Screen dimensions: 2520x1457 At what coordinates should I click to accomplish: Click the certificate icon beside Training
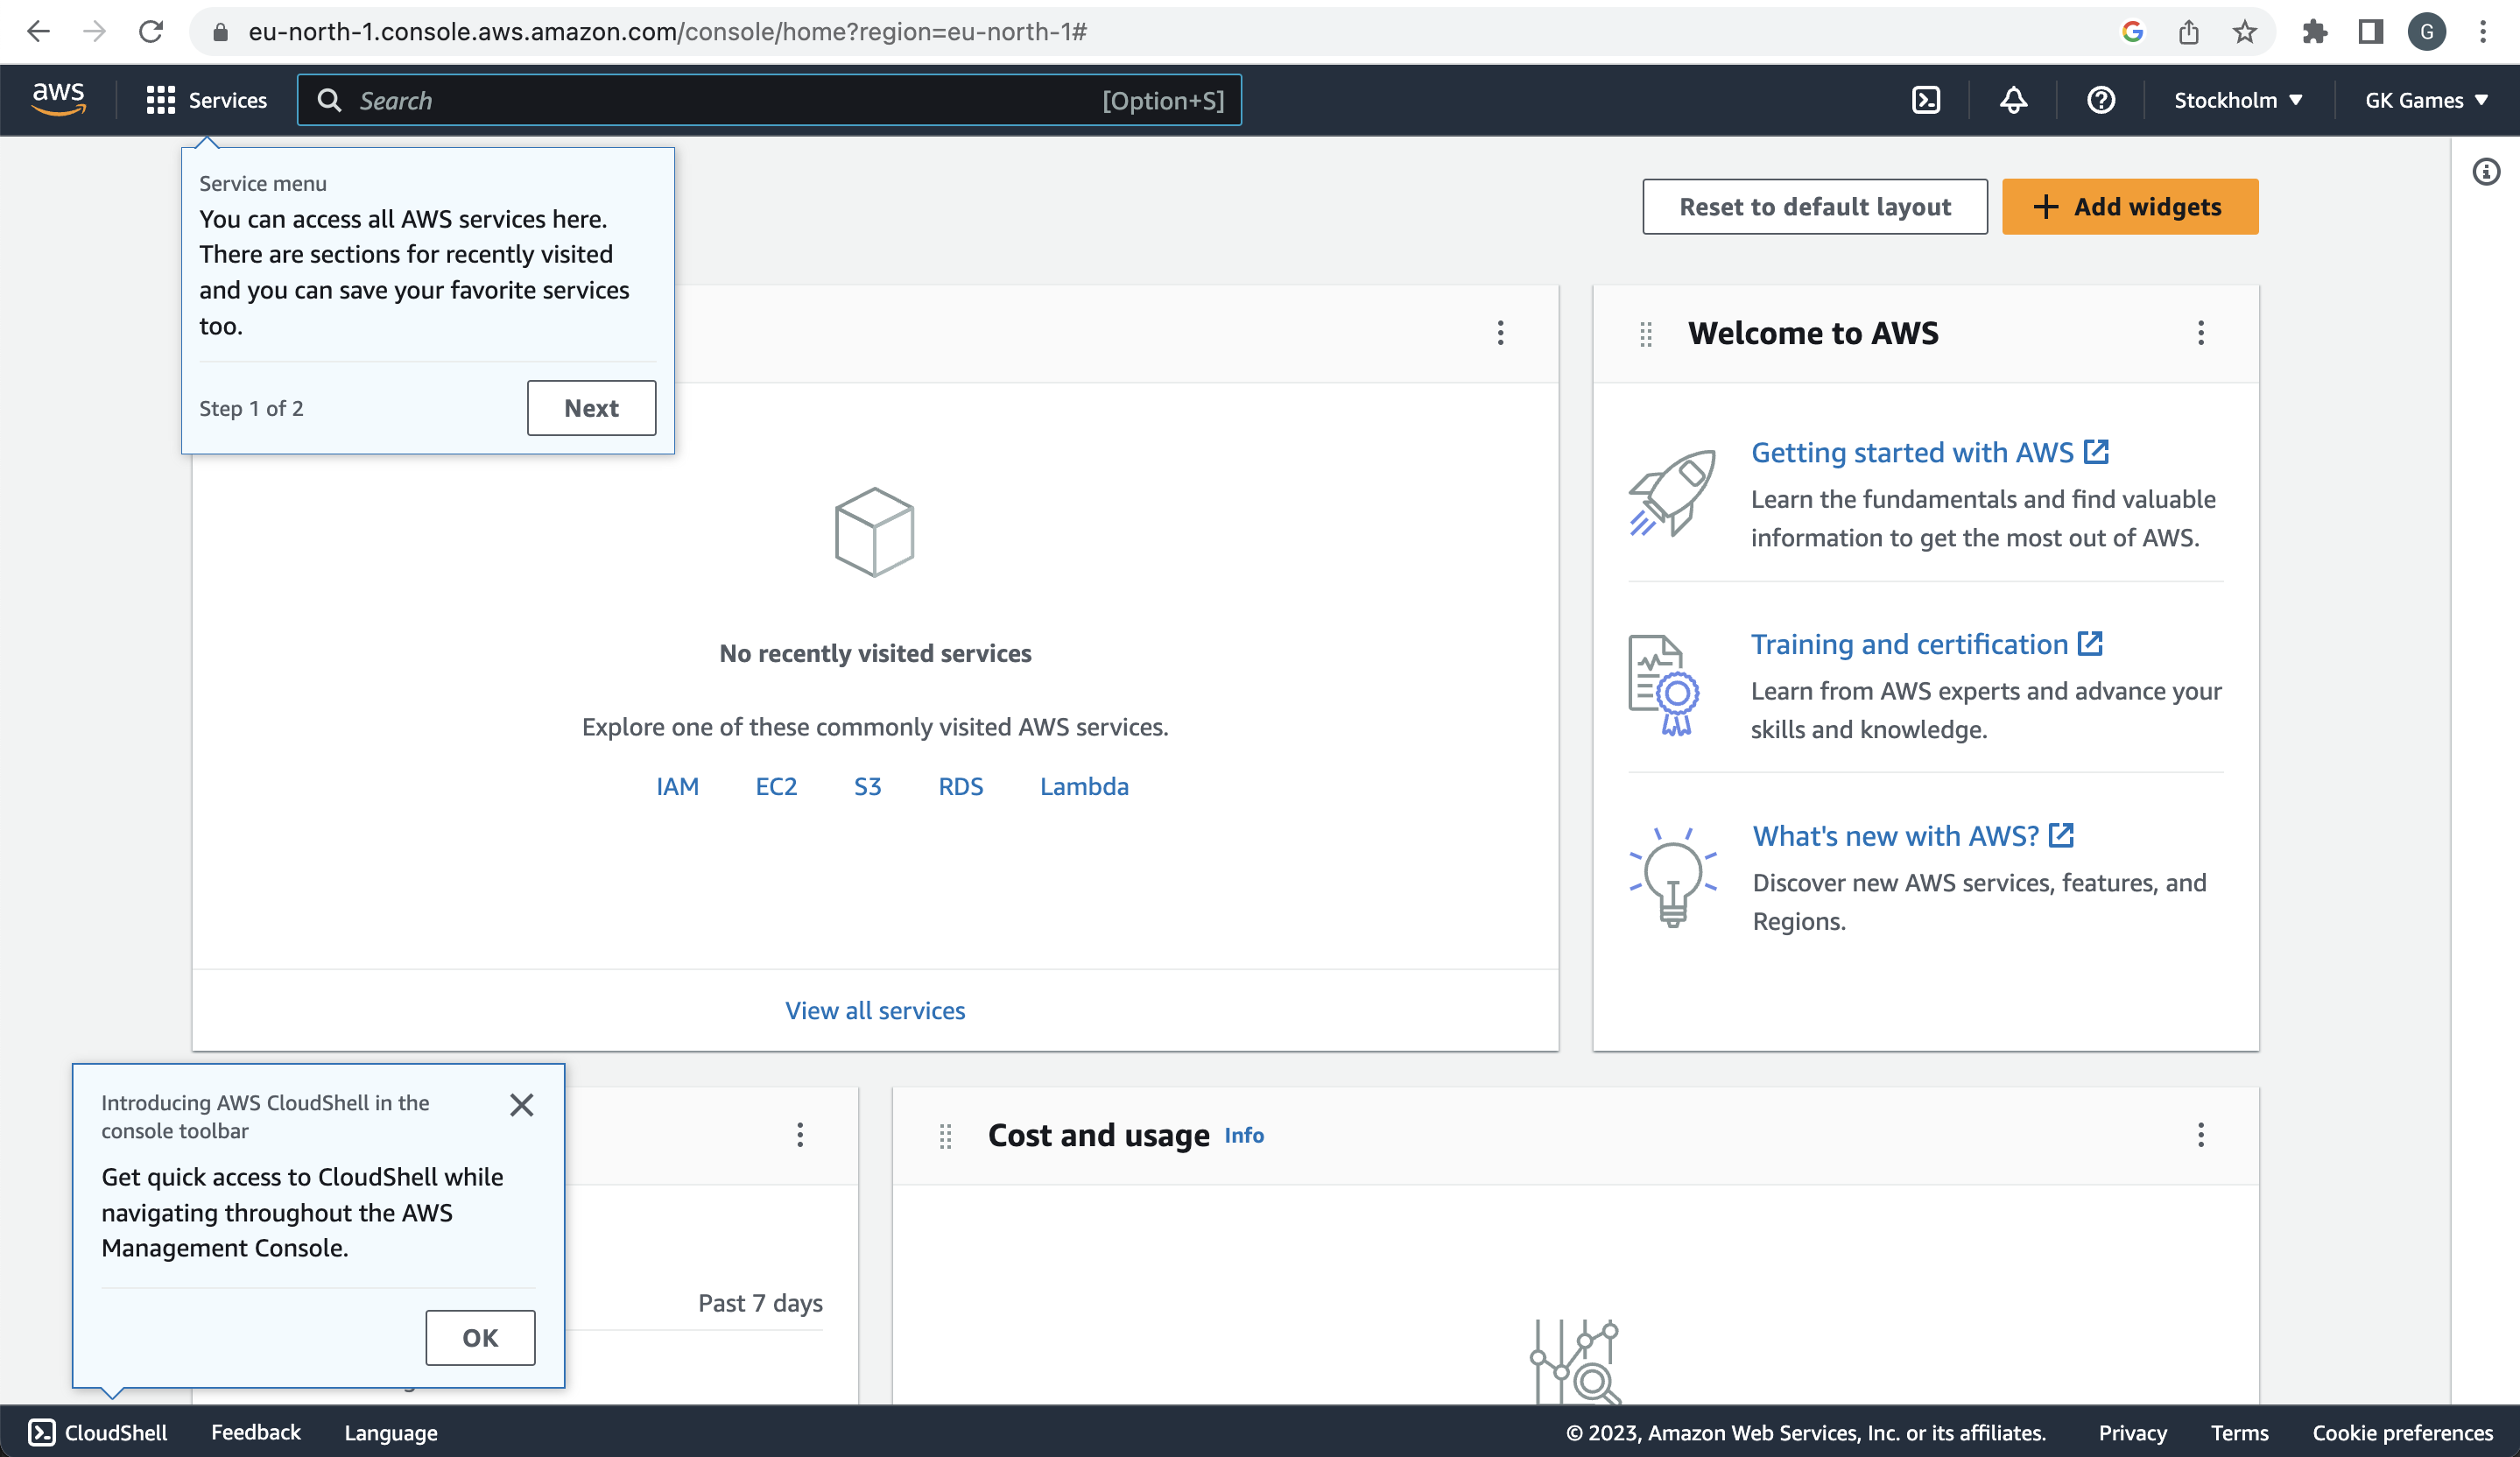coord(1663,685)
